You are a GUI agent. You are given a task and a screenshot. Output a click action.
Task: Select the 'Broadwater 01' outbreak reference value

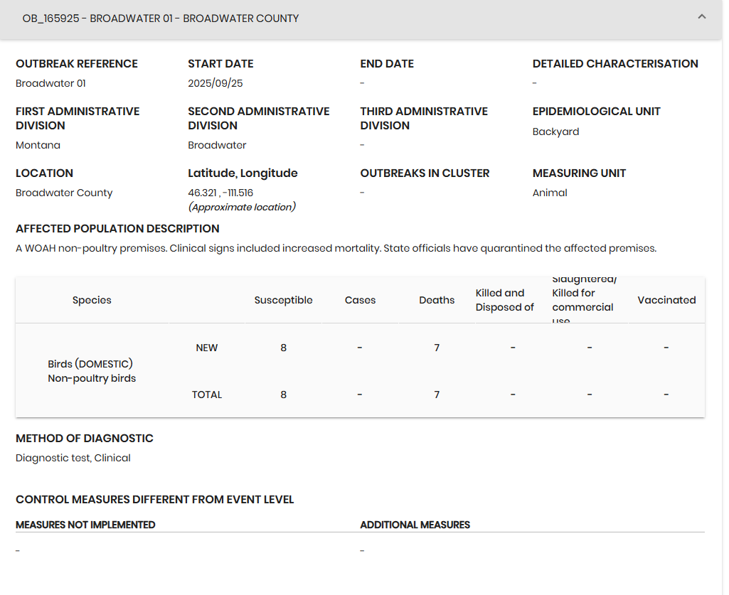click(50, 83)
